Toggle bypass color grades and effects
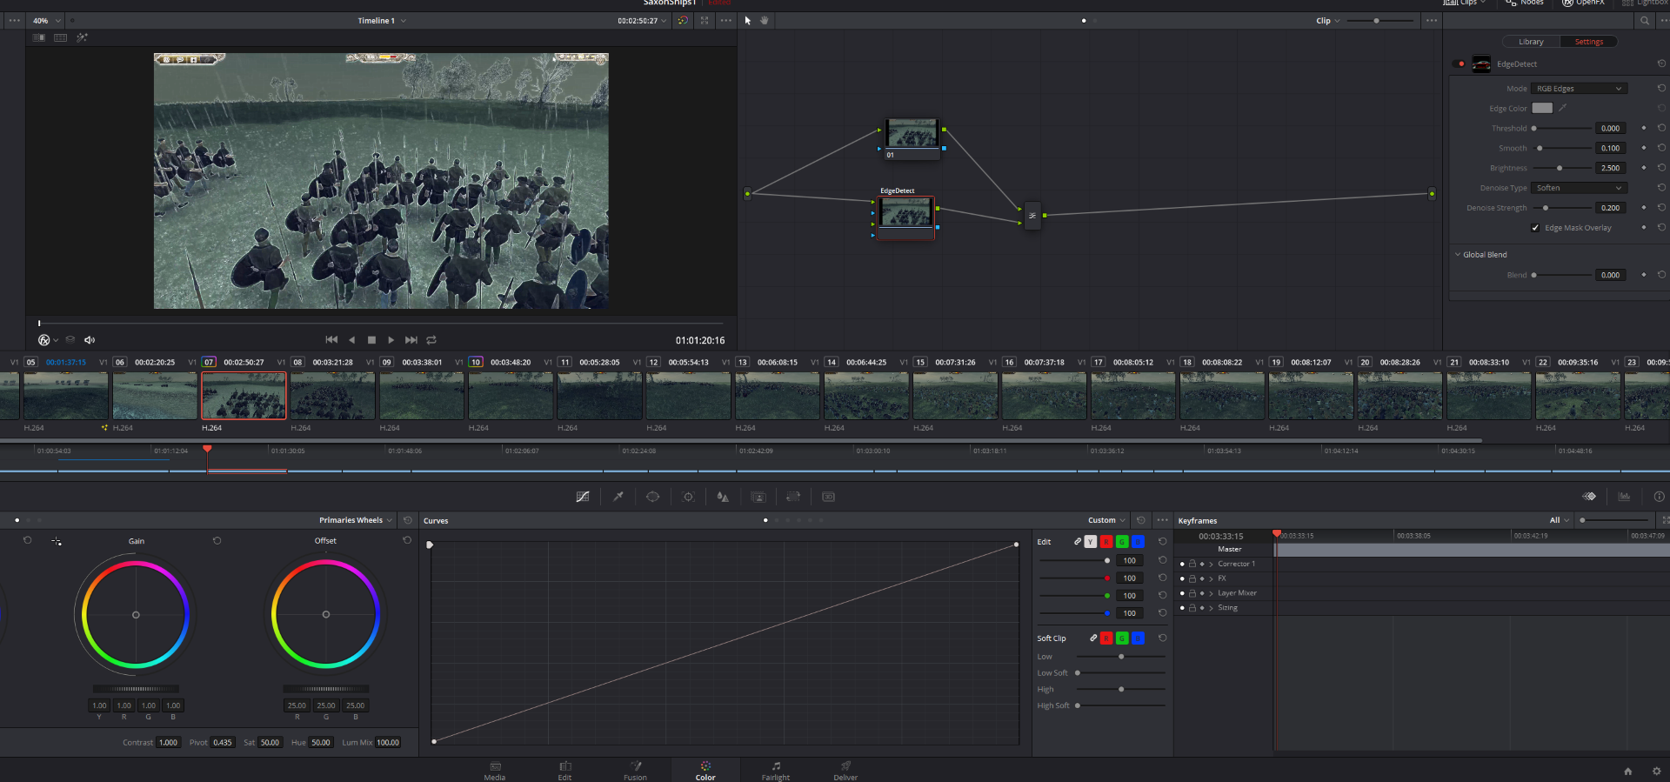The image size is (1670, 782). (x=683, y=21)
